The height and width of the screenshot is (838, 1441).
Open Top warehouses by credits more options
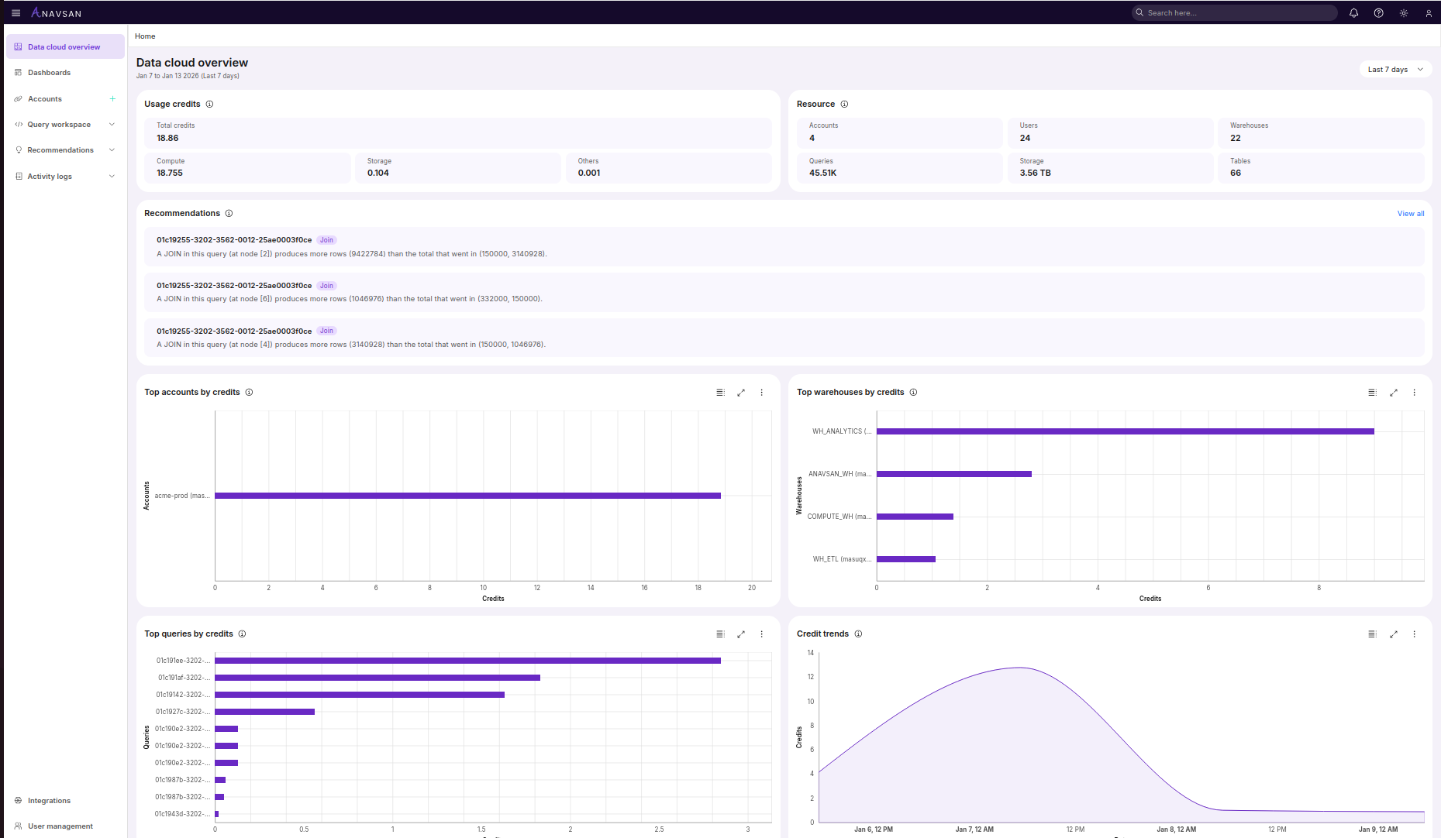pos(1414,393)
